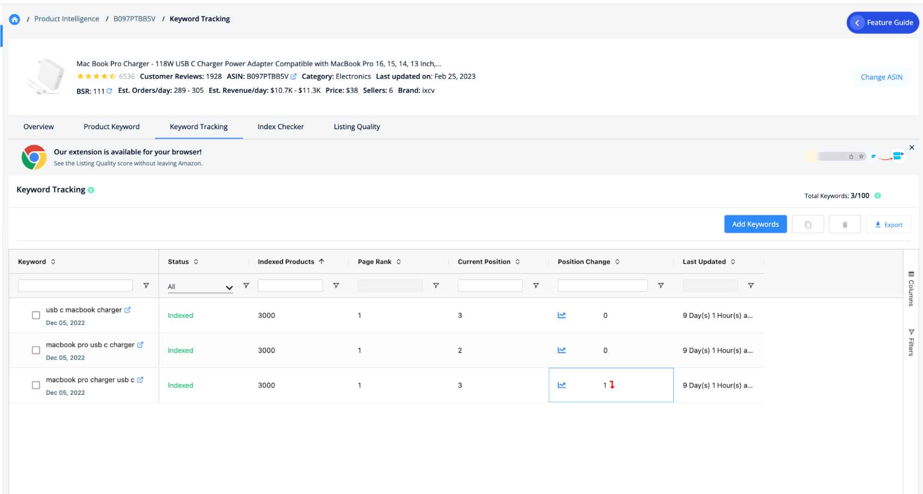Click the Chrome extension logo
The height and width of the screenshot is (494, 923).
[34, 157]
